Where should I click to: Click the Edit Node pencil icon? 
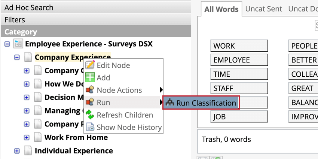coord(90,65)
